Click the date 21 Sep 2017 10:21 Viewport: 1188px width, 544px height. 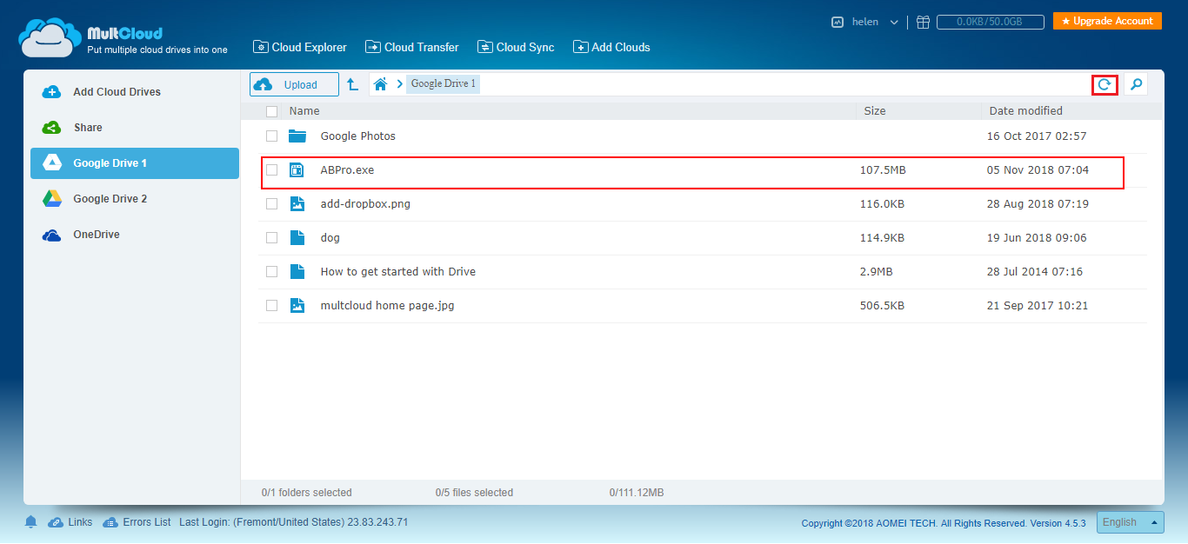(x=1037, y=306)
